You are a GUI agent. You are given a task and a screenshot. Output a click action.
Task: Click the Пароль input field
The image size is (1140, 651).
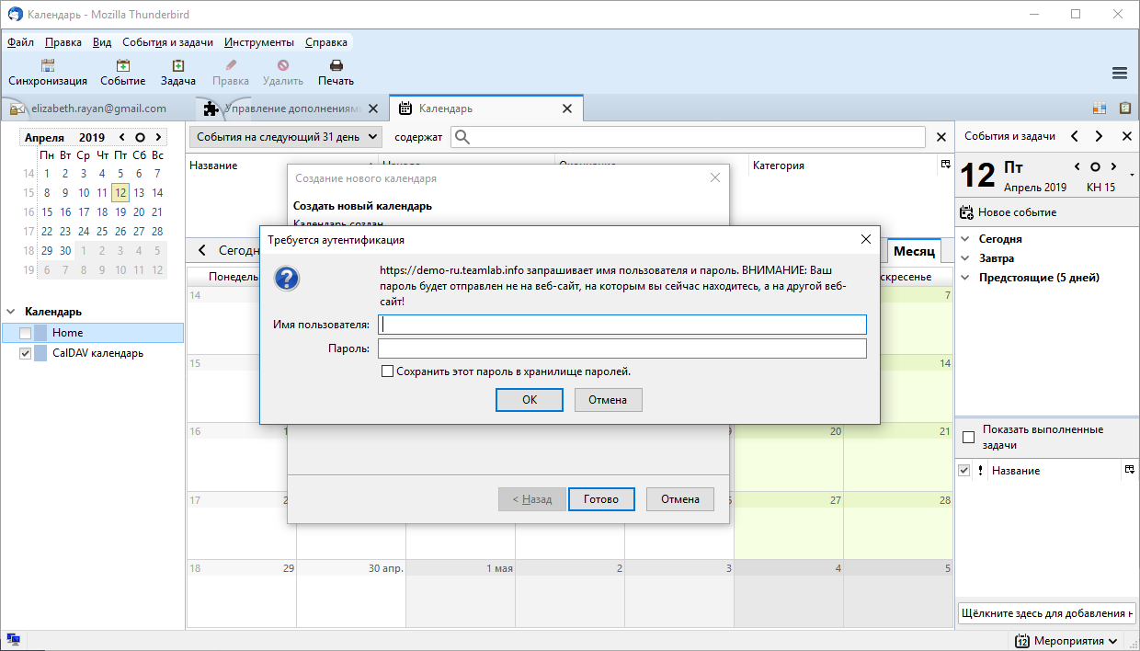622,348
